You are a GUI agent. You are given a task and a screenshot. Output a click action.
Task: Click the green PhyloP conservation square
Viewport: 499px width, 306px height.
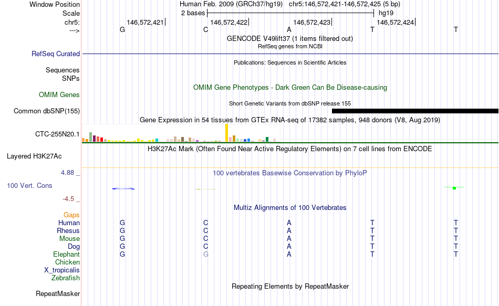coord(454,188)
